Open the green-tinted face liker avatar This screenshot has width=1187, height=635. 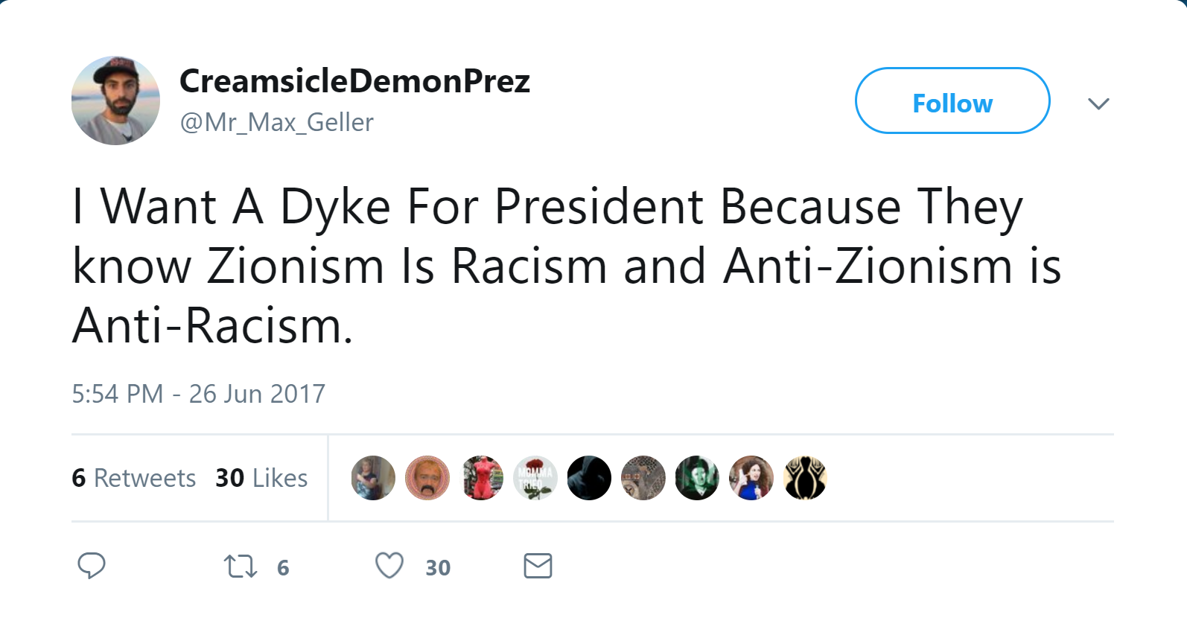697,478
